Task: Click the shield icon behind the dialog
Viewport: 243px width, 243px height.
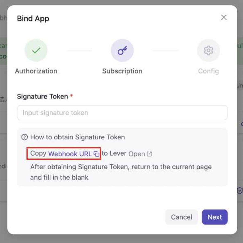Action: pyautogui.click(x=239, y=190)
